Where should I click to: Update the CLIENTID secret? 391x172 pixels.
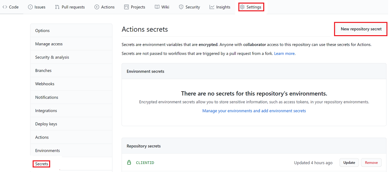pos(349,163)
